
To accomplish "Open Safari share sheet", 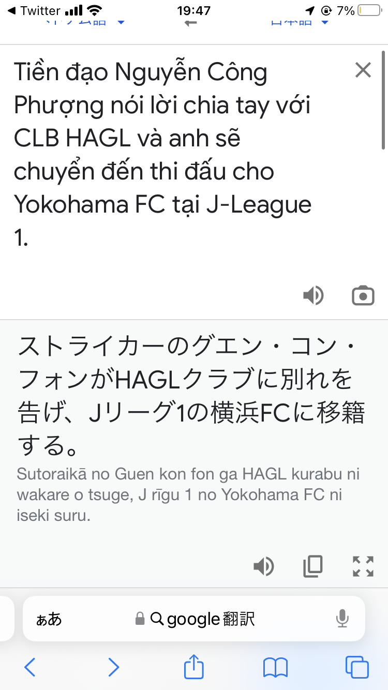I will [194, 667].
